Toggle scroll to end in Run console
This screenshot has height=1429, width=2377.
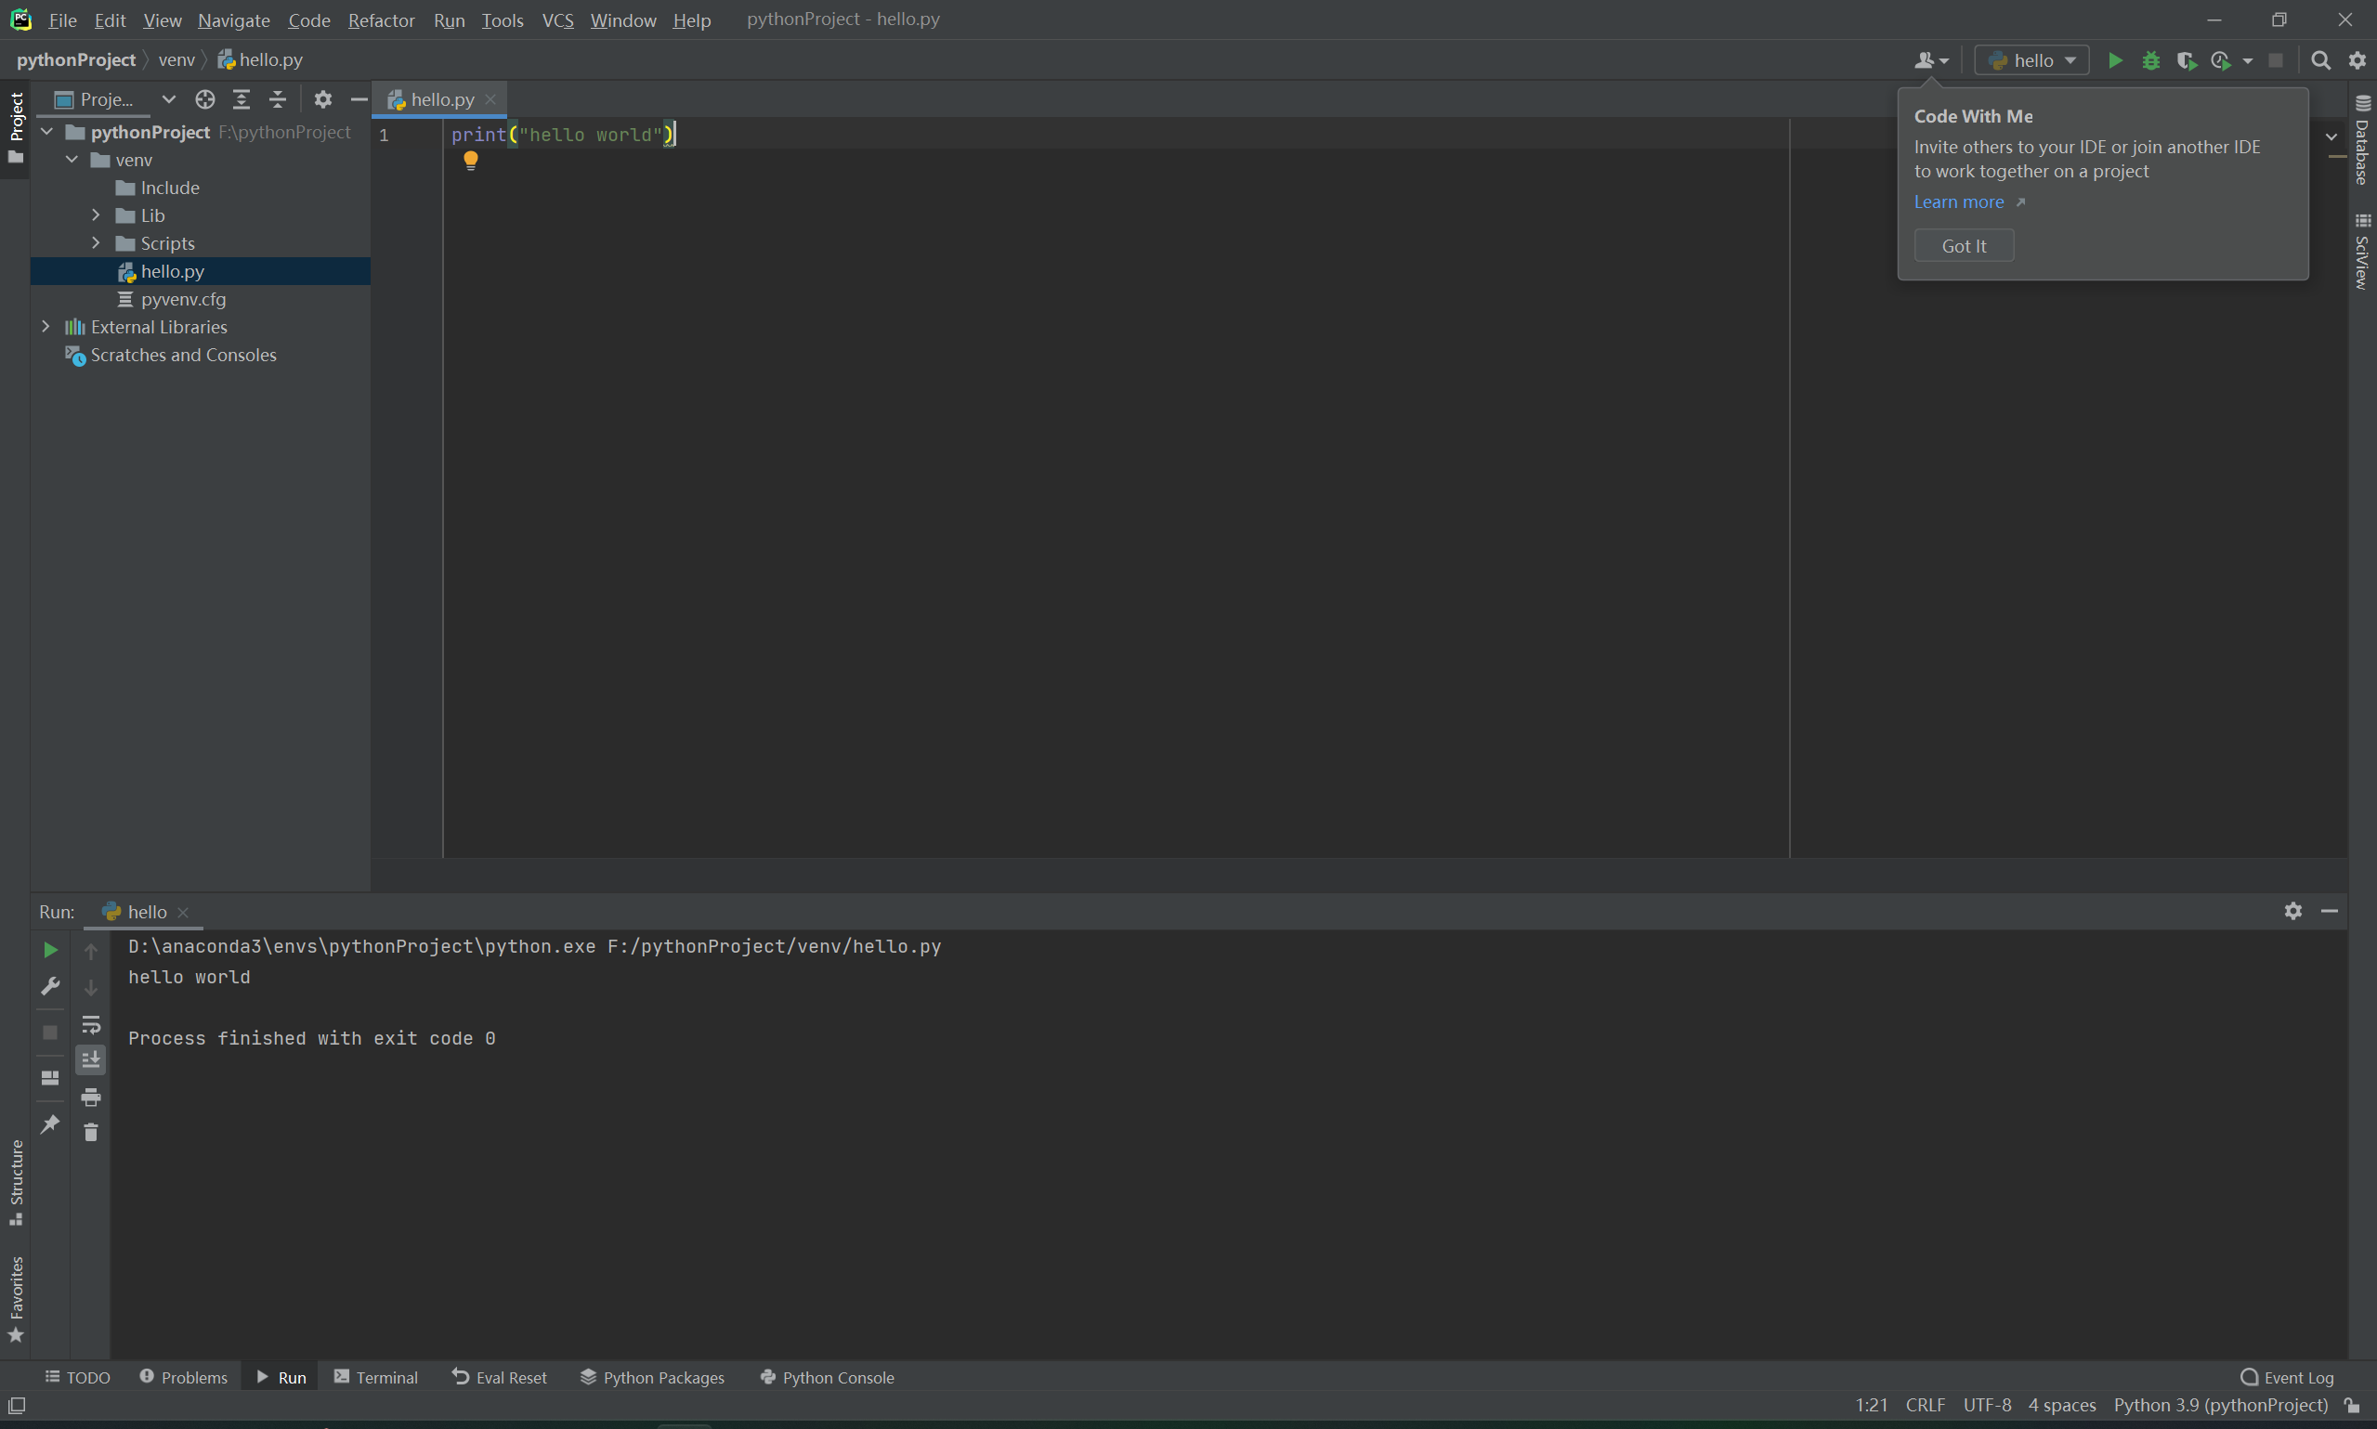click(90, 1060)
